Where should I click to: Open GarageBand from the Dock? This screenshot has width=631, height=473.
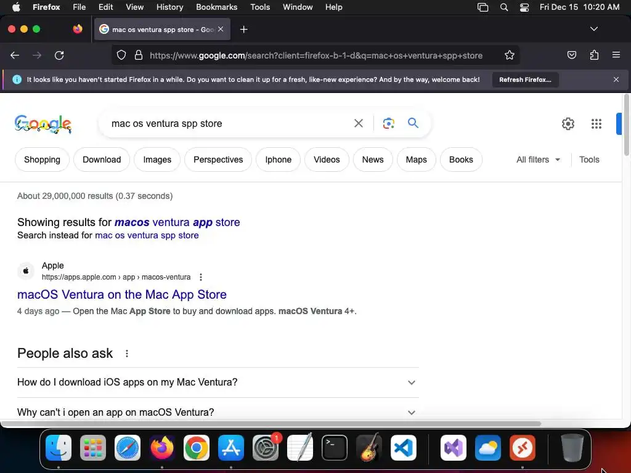pos(369,448)
